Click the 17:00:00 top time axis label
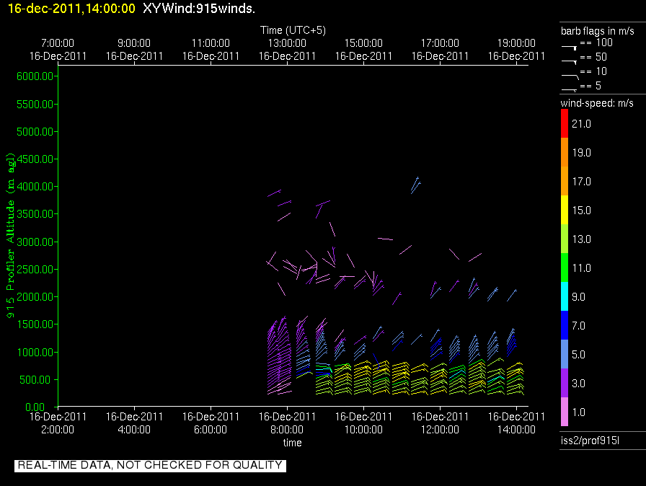 pos(440,43)
